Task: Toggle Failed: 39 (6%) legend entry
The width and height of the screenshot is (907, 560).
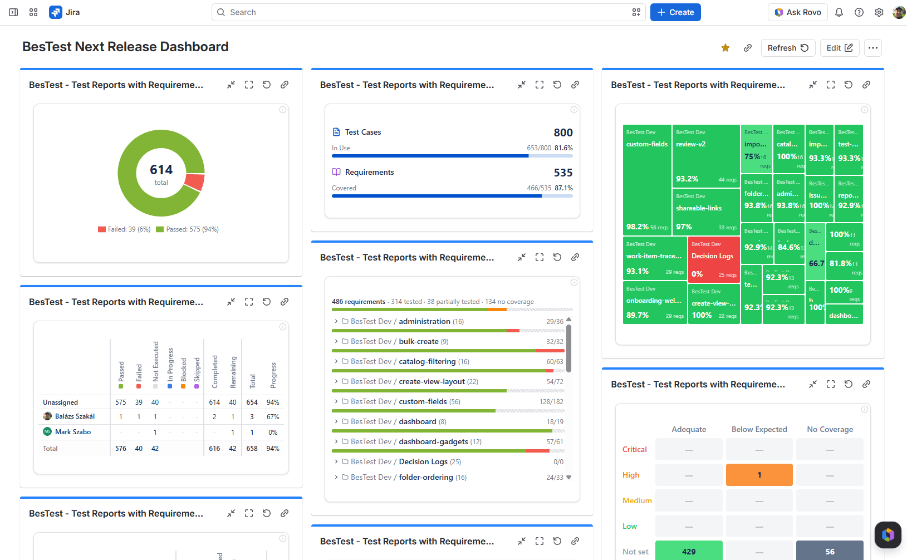Action: pos(124,229)
